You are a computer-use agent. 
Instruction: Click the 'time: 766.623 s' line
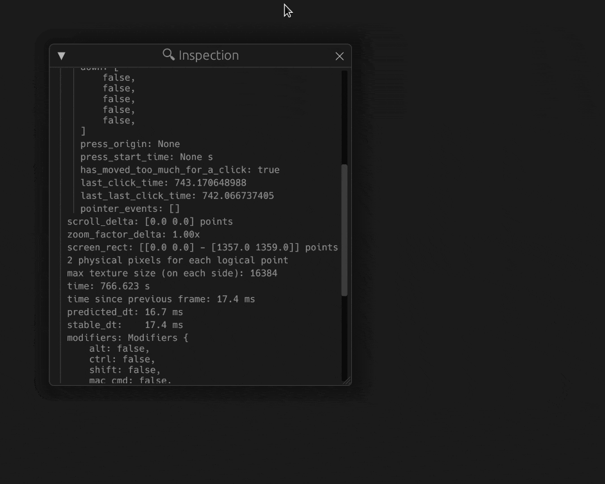coord(109,286)
